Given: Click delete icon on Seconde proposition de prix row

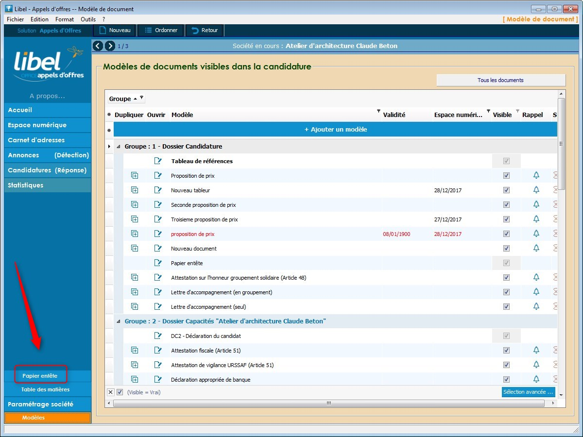Looking at the screenshot, I should pyautogui.click(x=555, y=204).
